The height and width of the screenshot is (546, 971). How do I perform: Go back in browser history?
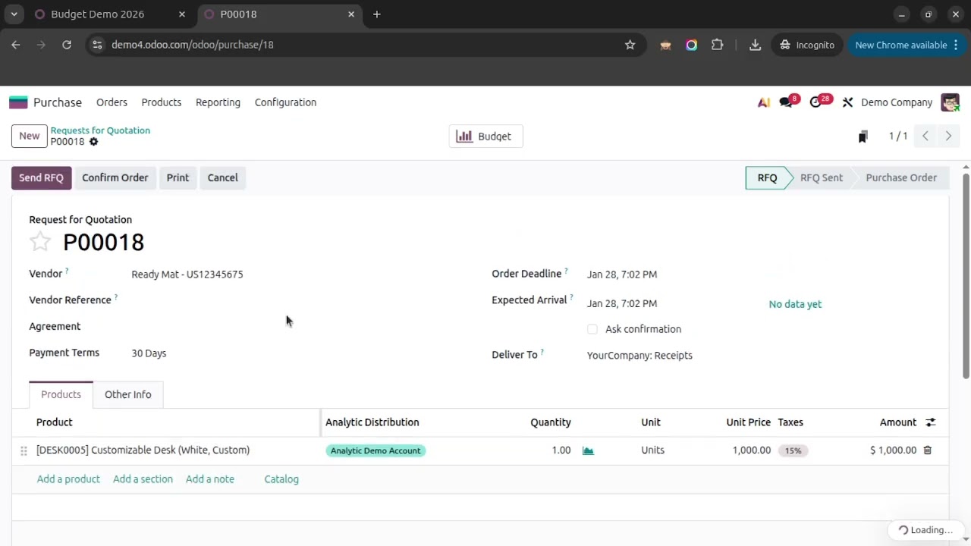click(16, 45)
